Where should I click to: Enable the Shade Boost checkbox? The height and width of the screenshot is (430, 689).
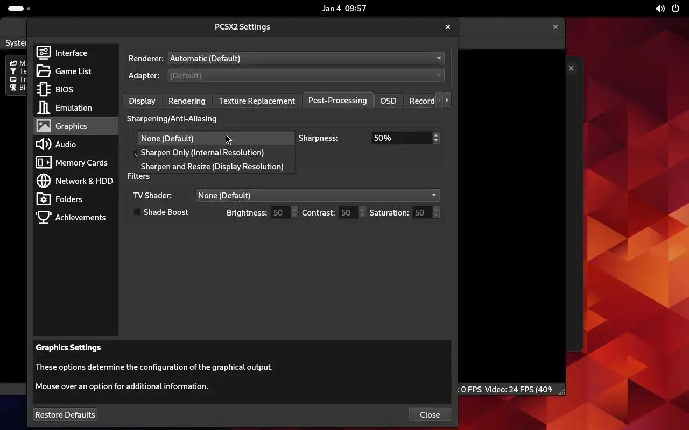(x=137, y=212)
